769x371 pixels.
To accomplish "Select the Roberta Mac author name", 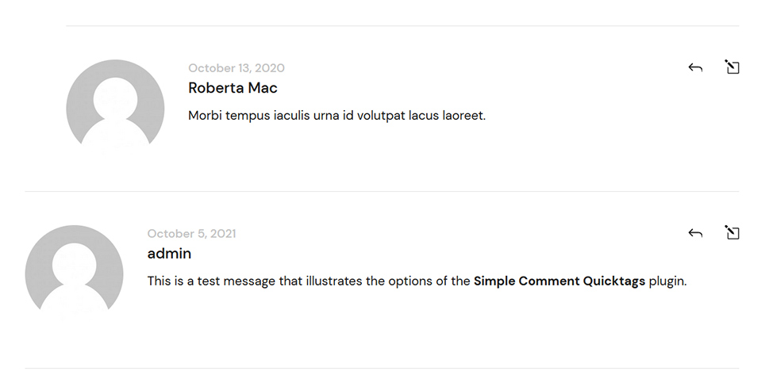I will 233,88.
